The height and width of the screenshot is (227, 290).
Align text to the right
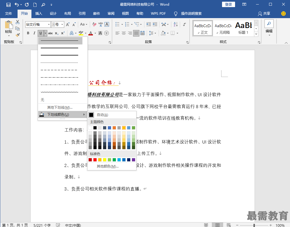click(x=130, y=33)
